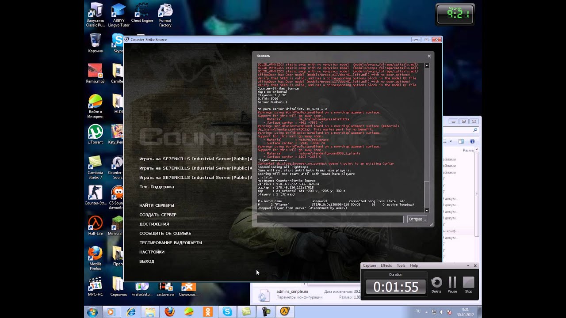Open Skype from the taskbar

tap(227, 312)
